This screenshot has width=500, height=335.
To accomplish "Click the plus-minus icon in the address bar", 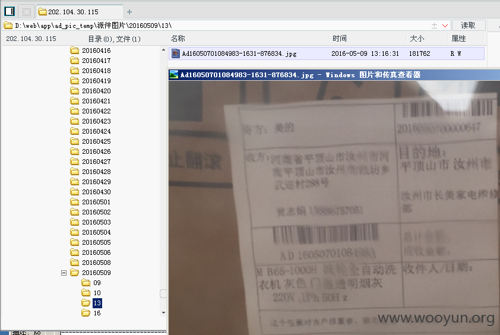I will [x=434, y=26].
